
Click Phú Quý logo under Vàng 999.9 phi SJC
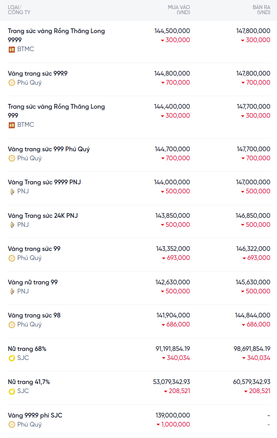coord(12,425)
